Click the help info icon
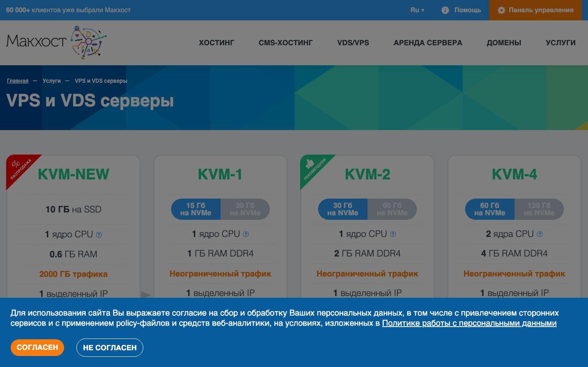588x367 pixels. (445, 10)
